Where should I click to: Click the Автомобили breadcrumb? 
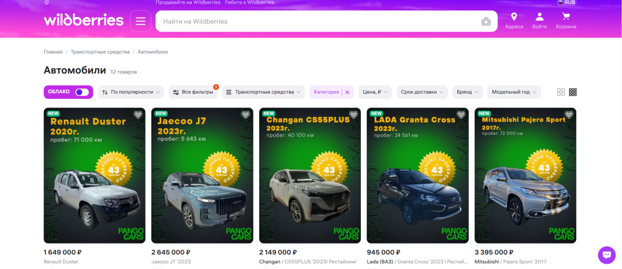point(153,52)
